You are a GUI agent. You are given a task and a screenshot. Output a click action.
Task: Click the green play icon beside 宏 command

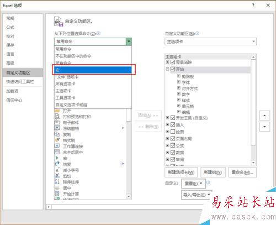(57, 158)
